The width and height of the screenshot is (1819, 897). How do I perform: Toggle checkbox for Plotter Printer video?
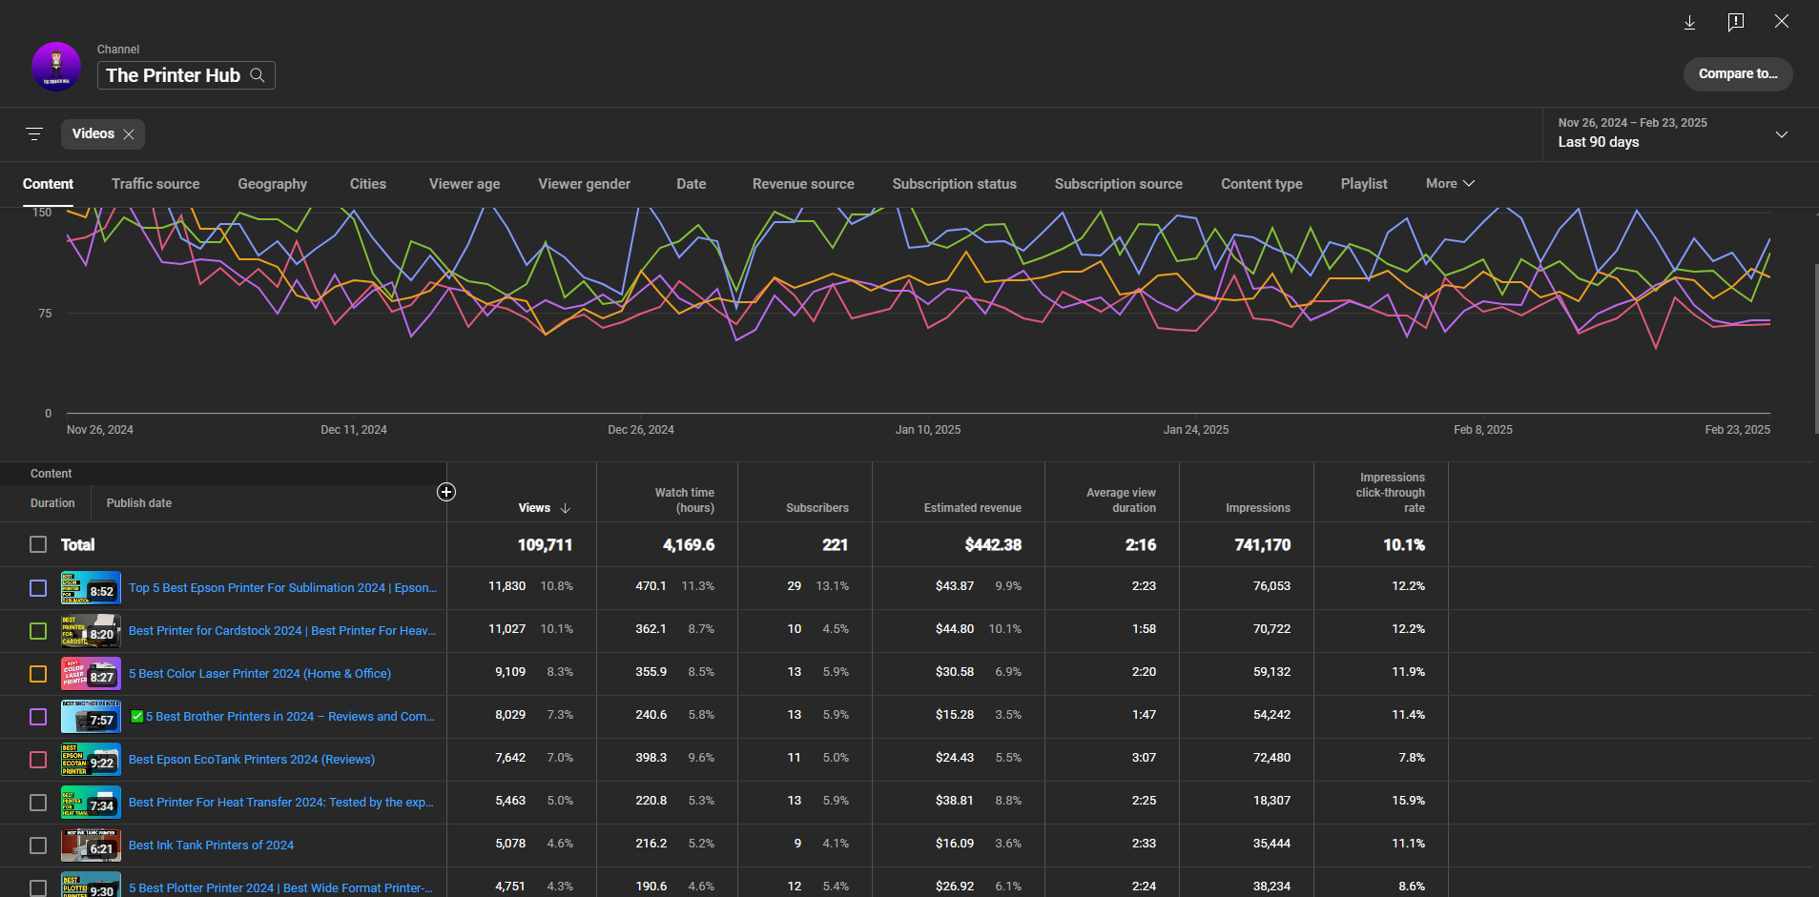pos(38,888)
